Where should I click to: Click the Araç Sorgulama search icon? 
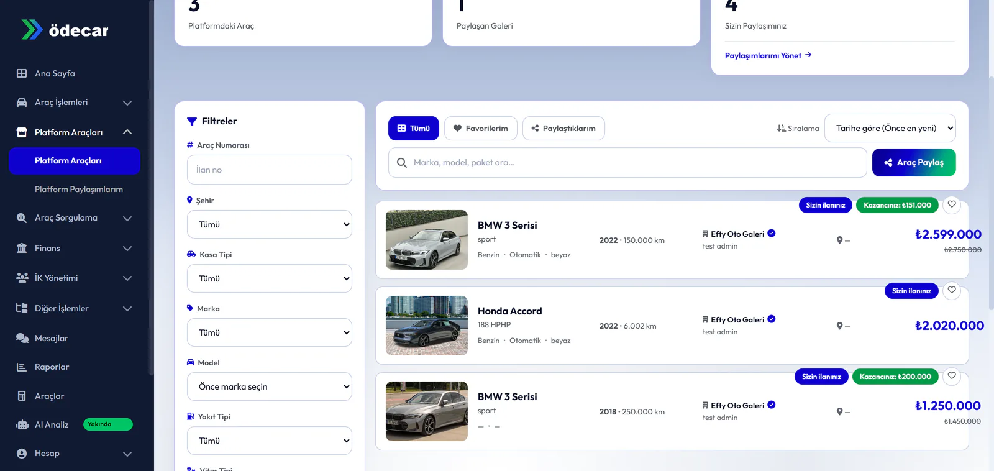(22, 218)
